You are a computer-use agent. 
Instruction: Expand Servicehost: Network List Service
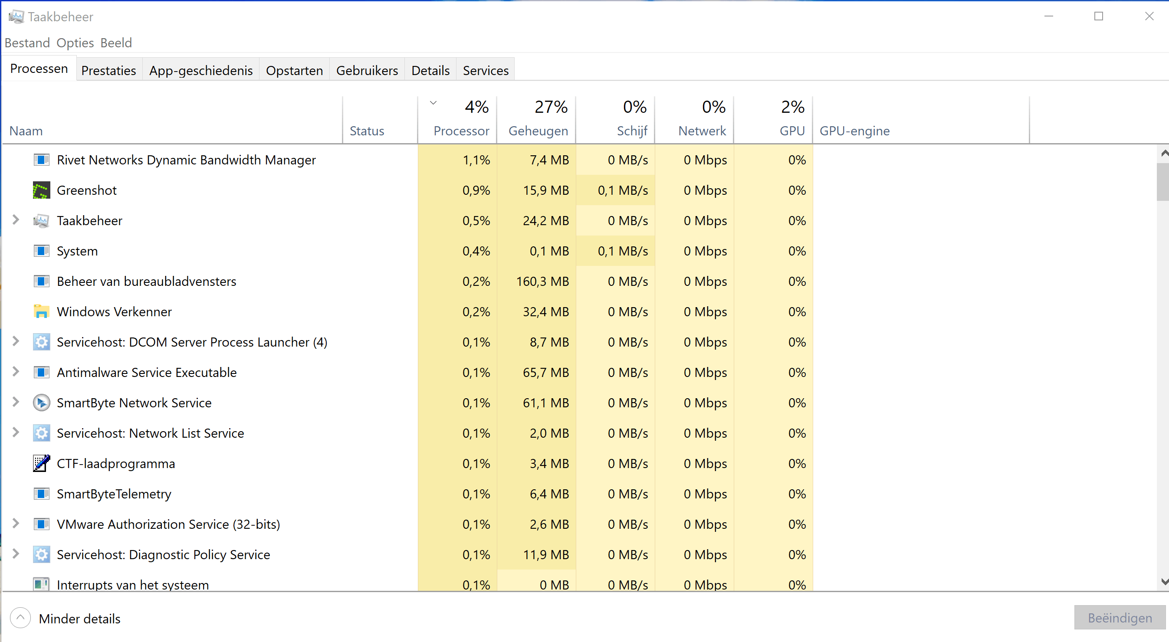tap(16, 432)
